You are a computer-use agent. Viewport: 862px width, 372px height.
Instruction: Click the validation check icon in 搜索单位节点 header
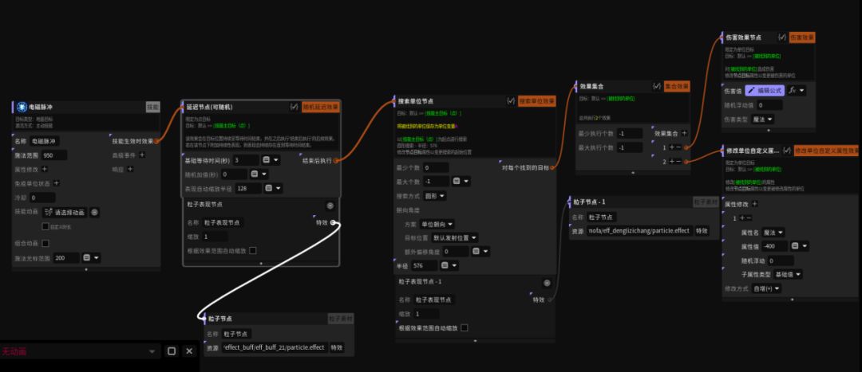point(511,101)
